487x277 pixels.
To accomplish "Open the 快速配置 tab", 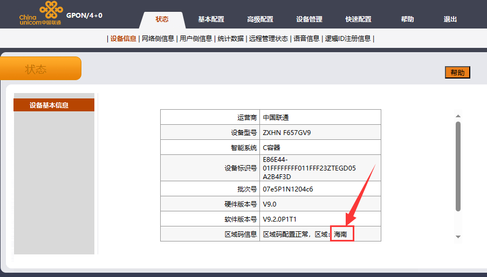I will click(358, 19).
